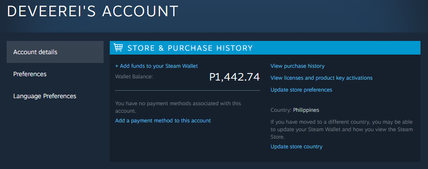Click the shopping cart icon in header
Image resolution: width=428 pixels, height=169 pixels.
[118, 48]
